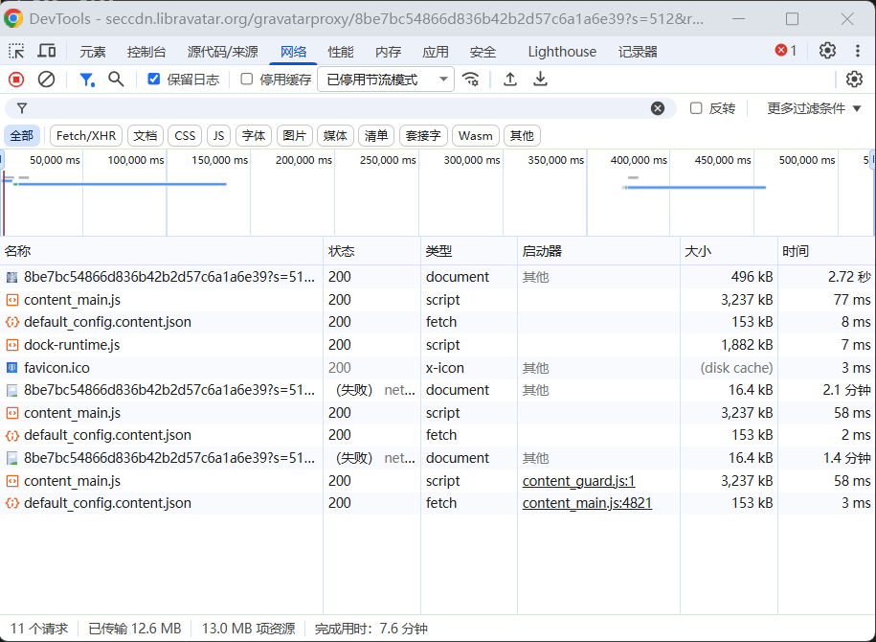The image size is (876, 642).
Task: Open the 内存 Memory tab
Action: point(388,52)
